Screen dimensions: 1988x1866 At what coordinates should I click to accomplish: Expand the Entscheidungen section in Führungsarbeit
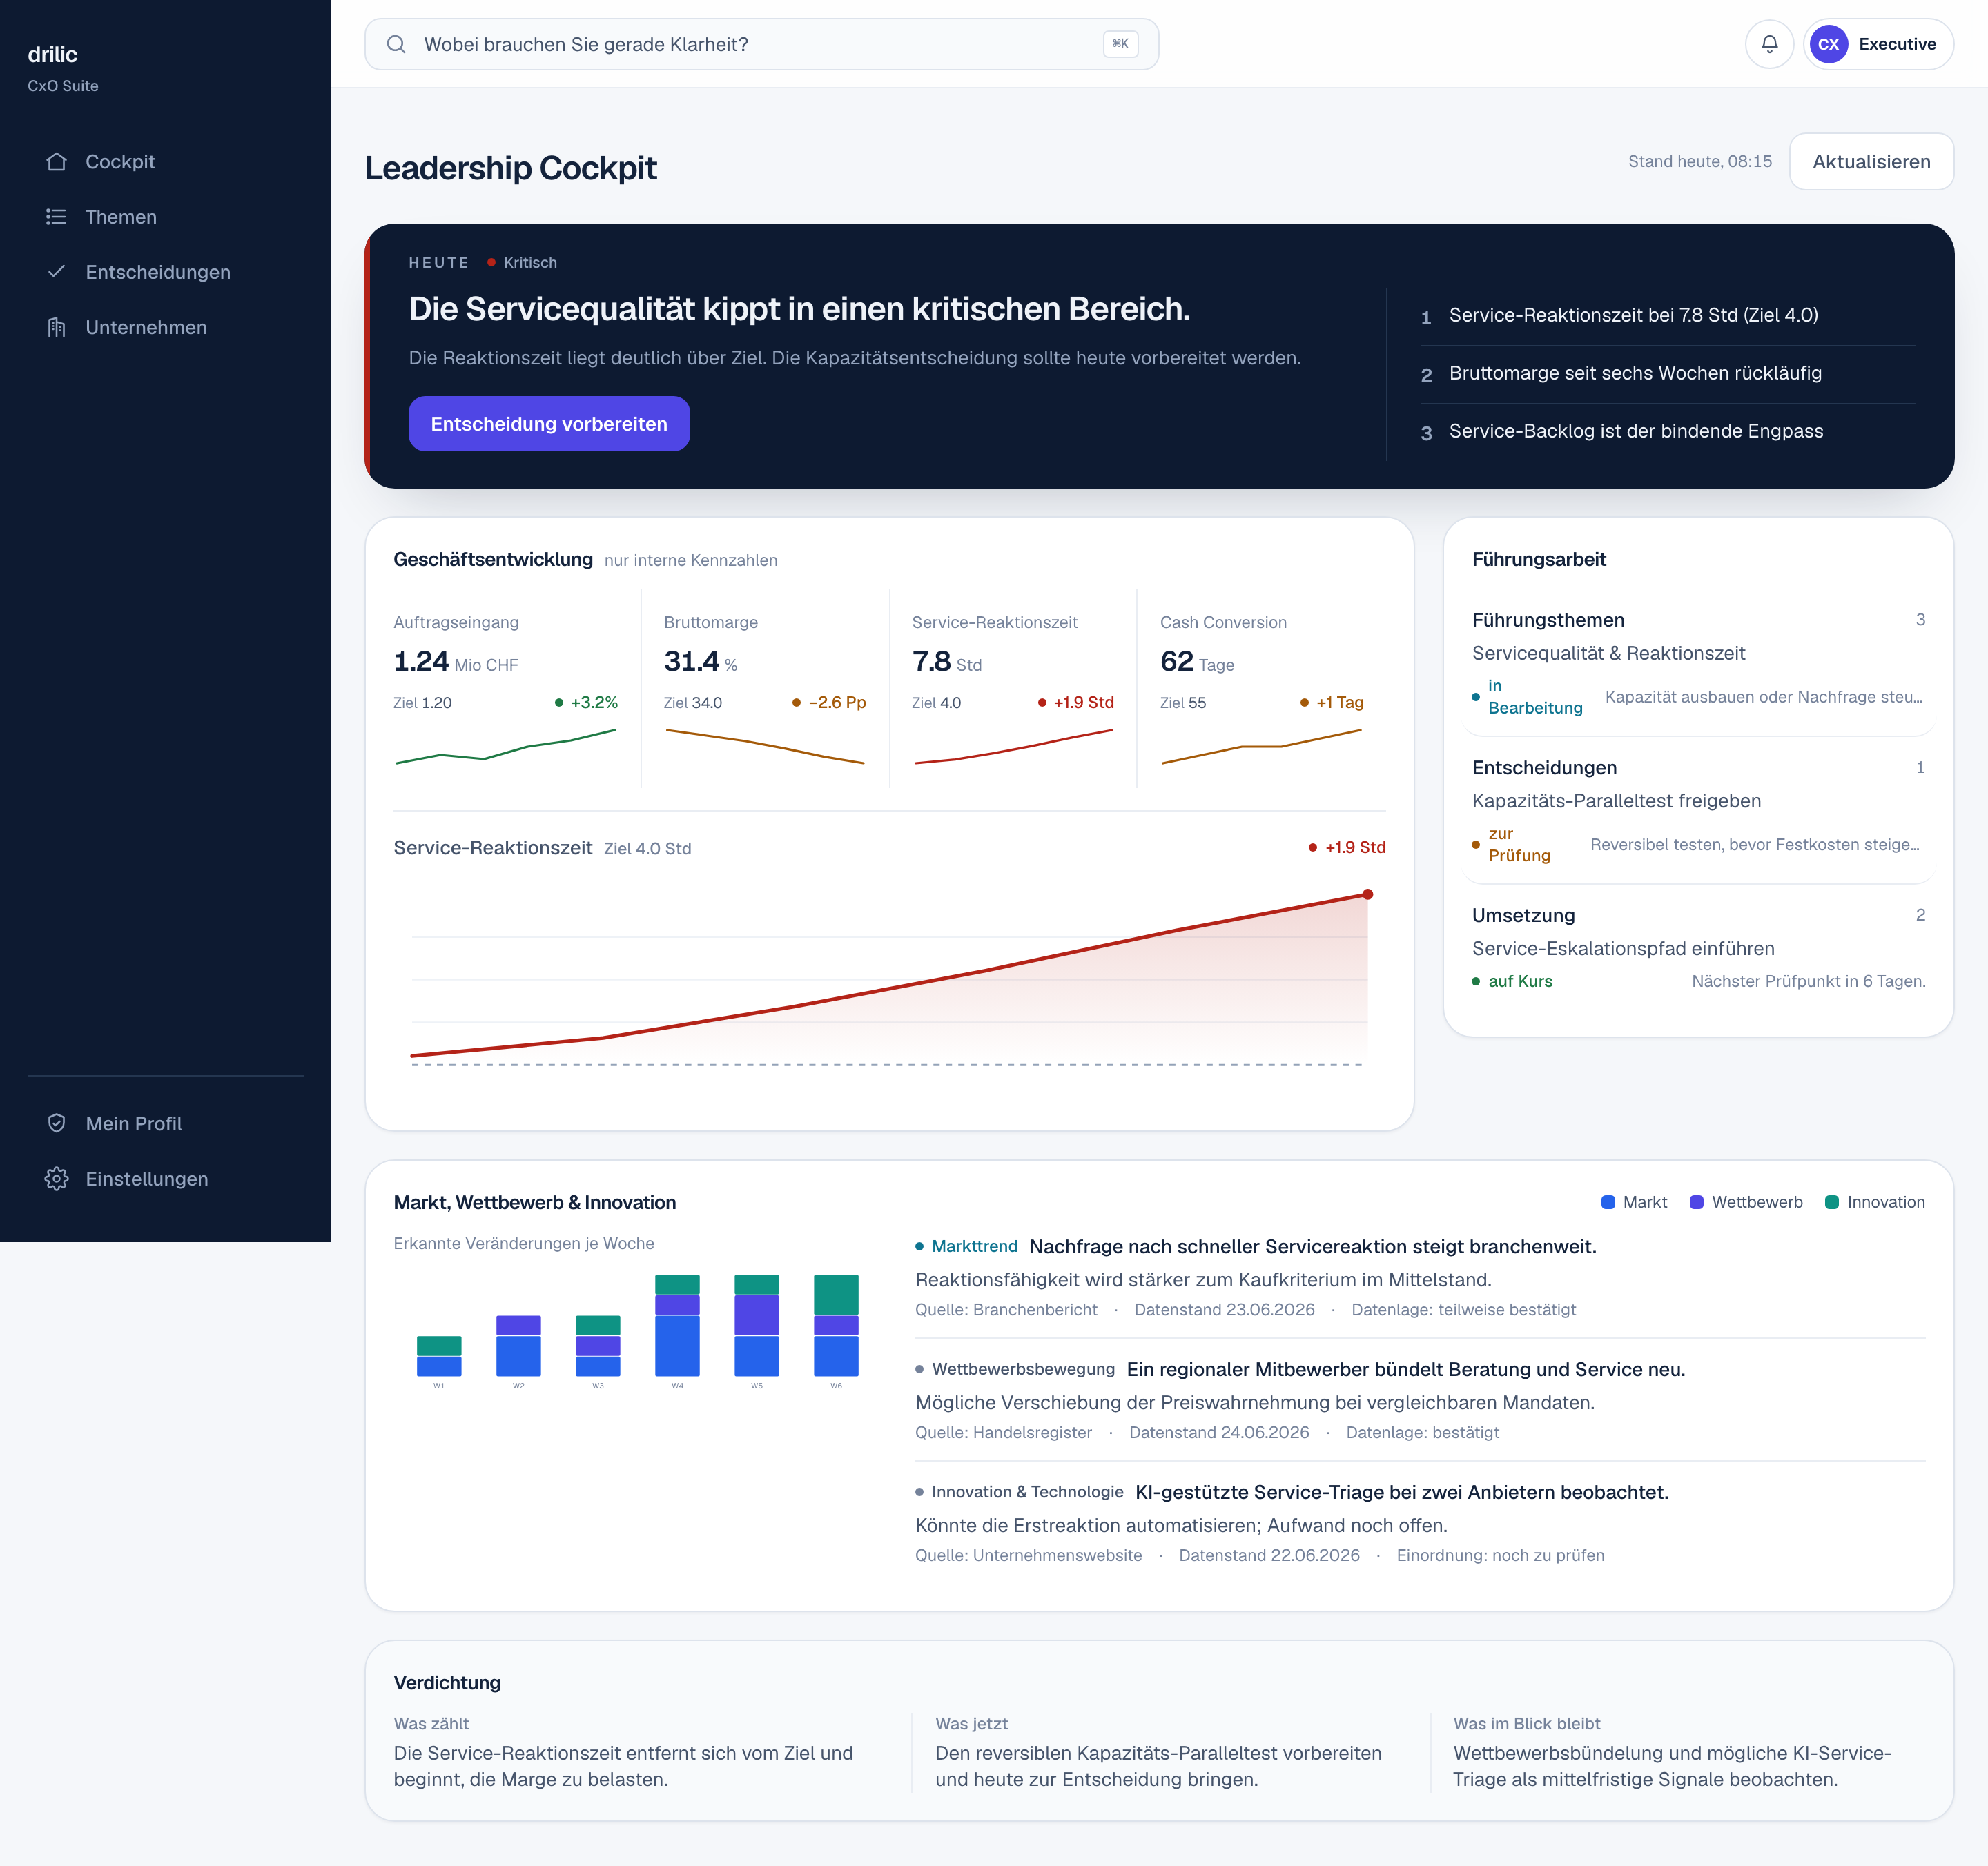(x=1698, y=767)
